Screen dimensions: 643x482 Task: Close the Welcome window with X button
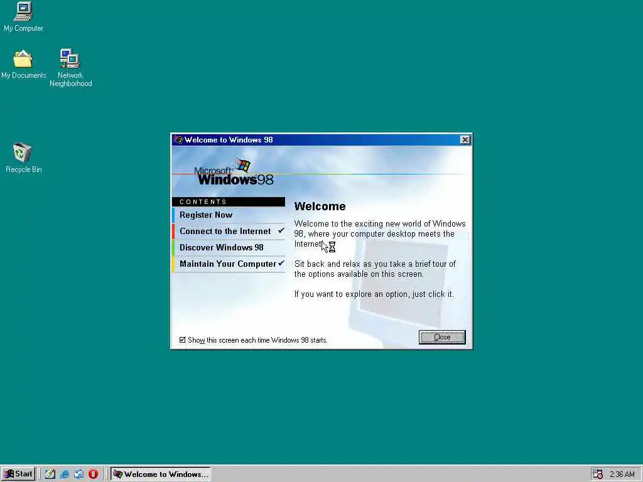coord(465,140)
